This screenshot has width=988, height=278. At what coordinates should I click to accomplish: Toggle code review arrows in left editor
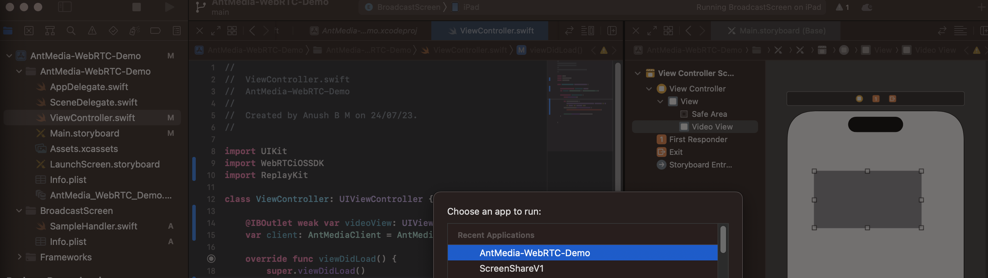[x=569, y=31]
